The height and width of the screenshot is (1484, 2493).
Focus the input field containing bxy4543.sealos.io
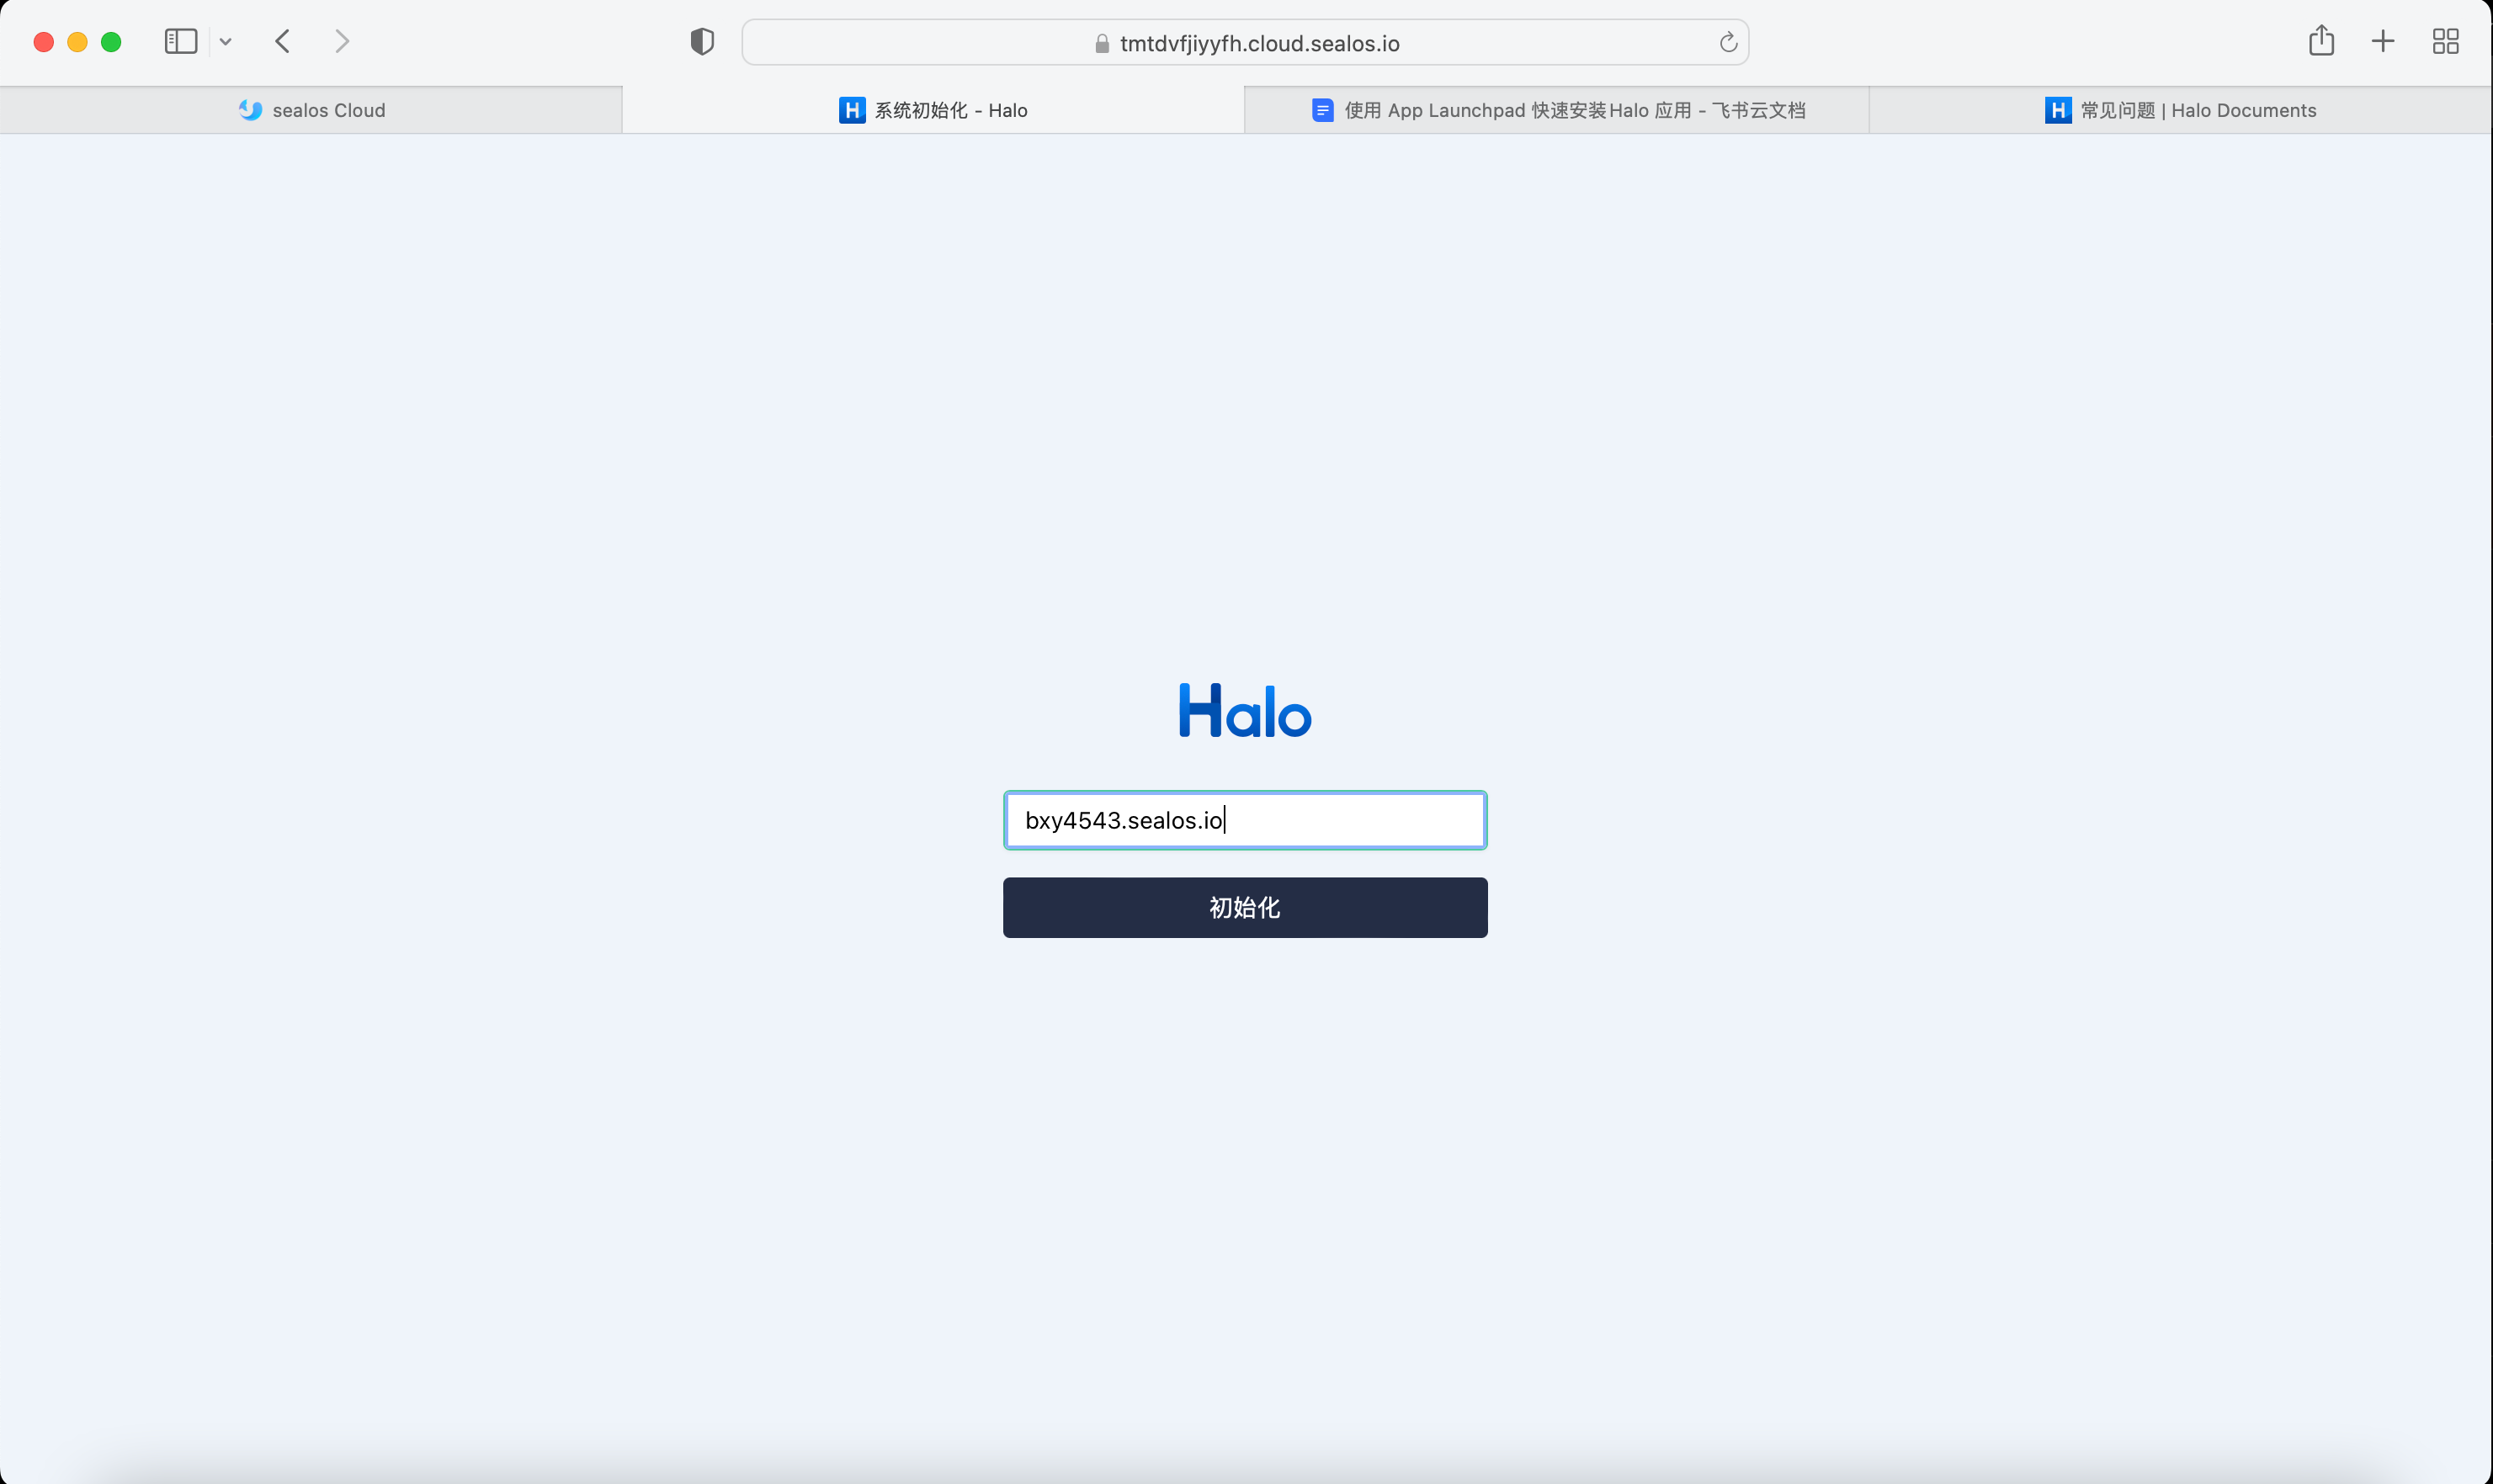(x=1246, y=821)
